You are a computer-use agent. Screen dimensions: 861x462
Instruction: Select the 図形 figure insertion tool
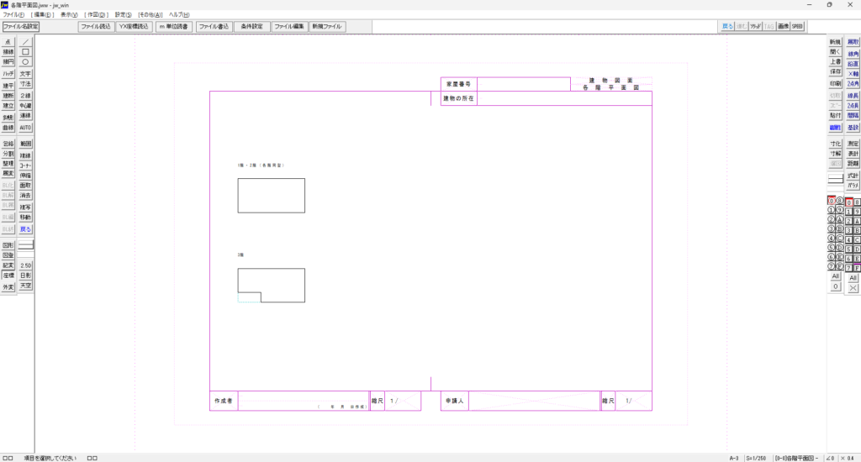pos(8,245)
